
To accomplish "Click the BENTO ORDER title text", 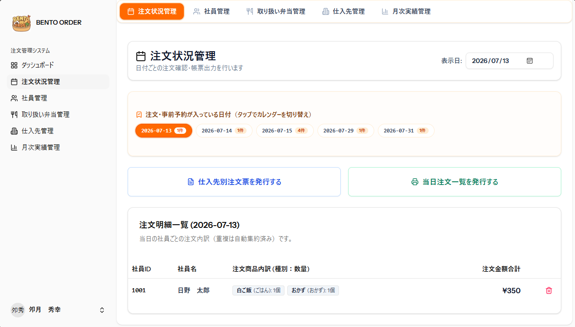I will [x=59, y=22].
